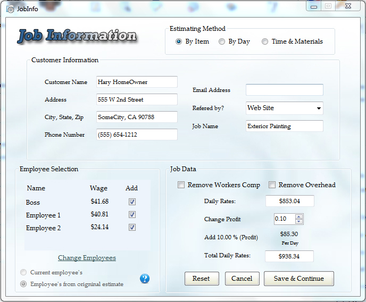Increase Change Profit with up arrow
This screenshot has height=302, width=366.
298,216
